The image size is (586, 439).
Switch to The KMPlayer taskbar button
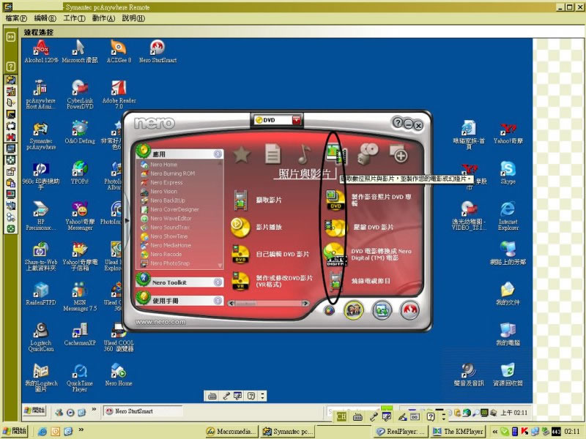(458, 432)
